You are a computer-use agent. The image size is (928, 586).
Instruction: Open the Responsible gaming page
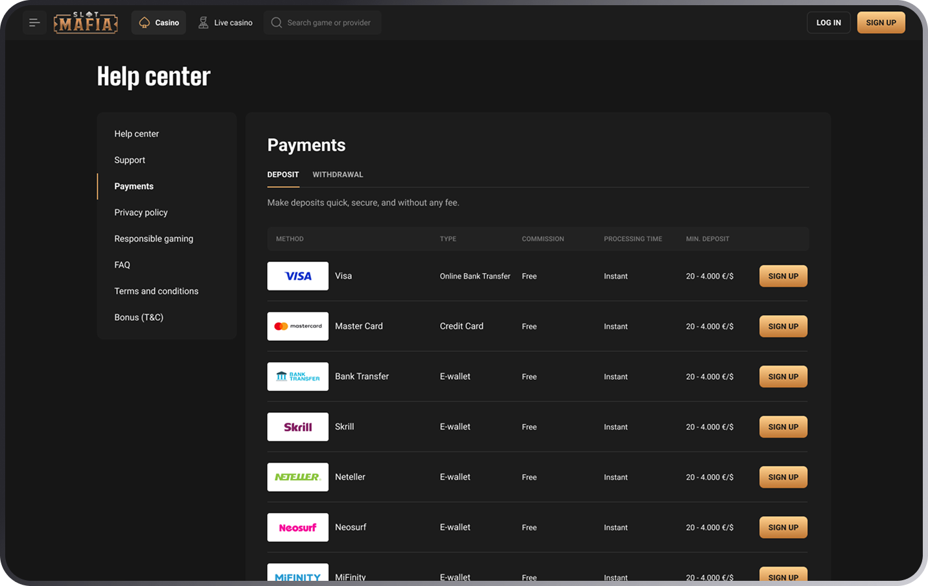tap(154, 239)
